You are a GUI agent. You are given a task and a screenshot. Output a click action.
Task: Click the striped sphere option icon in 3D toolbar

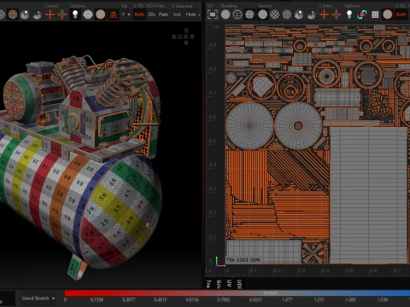click(88, 14)
